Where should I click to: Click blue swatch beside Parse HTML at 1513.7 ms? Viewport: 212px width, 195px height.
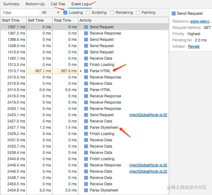tap(86, 71)
